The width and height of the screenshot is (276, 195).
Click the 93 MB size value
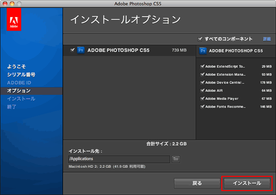point(267,75)
